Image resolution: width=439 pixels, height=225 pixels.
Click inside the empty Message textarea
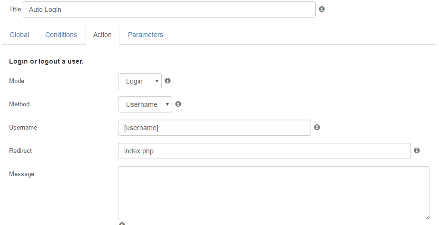point(273,193)
